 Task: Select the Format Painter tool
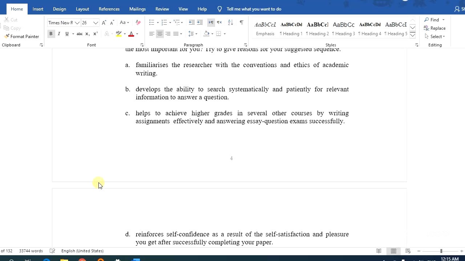coord(21,36)
